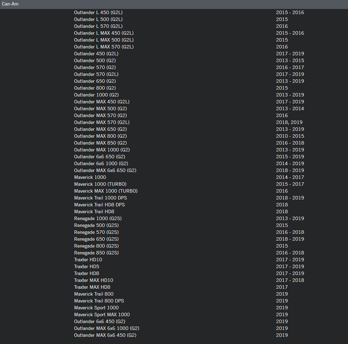
Task: Select Renegade 500 (G2S) model
Action: pos(96,226)
